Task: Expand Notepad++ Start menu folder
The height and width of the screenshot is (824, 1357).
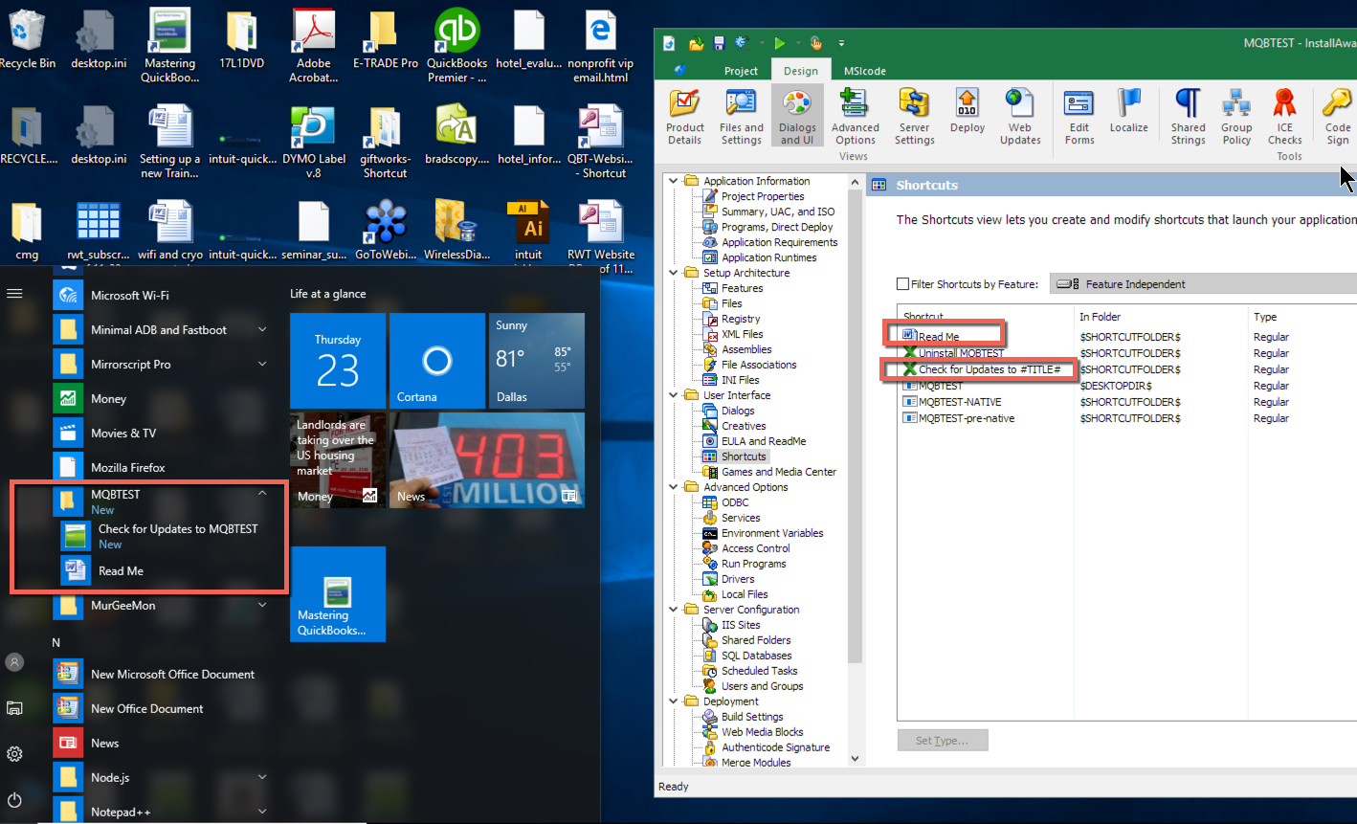Action: tap(262, 812)
